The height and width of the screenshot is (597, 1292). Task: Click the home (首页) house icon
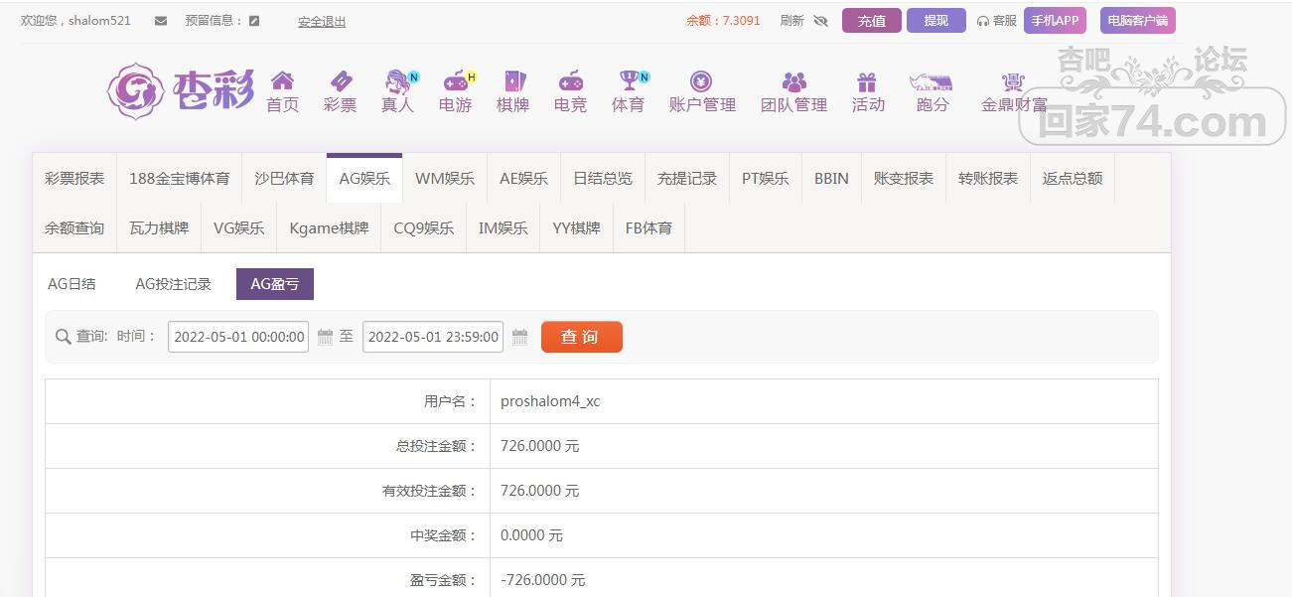(x=282, y=80)
